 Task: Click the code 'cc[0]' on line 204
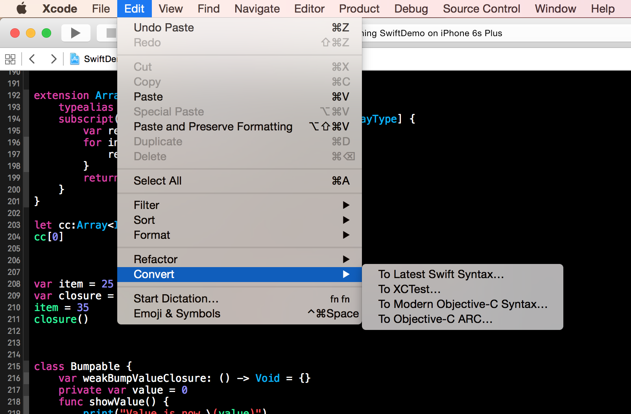49,237
